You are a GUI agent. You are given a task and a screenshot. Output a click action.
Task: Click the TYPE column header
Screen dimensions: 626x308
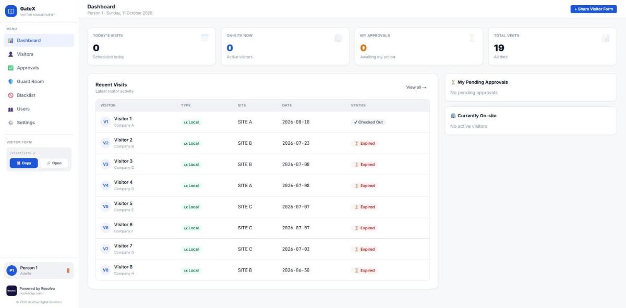(186, 105)
